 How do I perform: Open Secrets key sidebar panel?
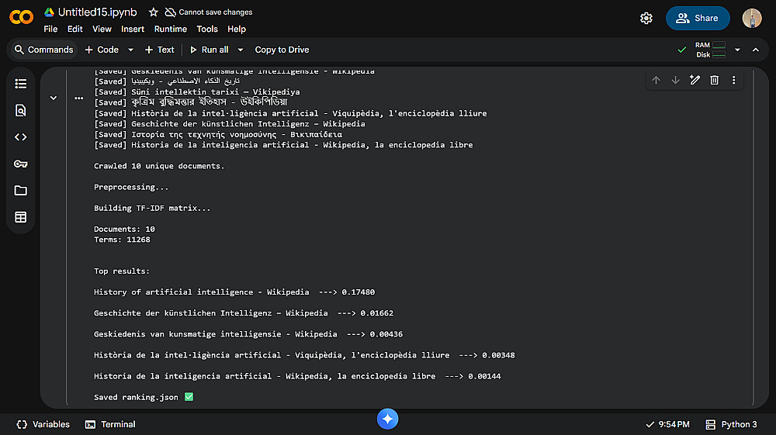(x=21, y=164)
